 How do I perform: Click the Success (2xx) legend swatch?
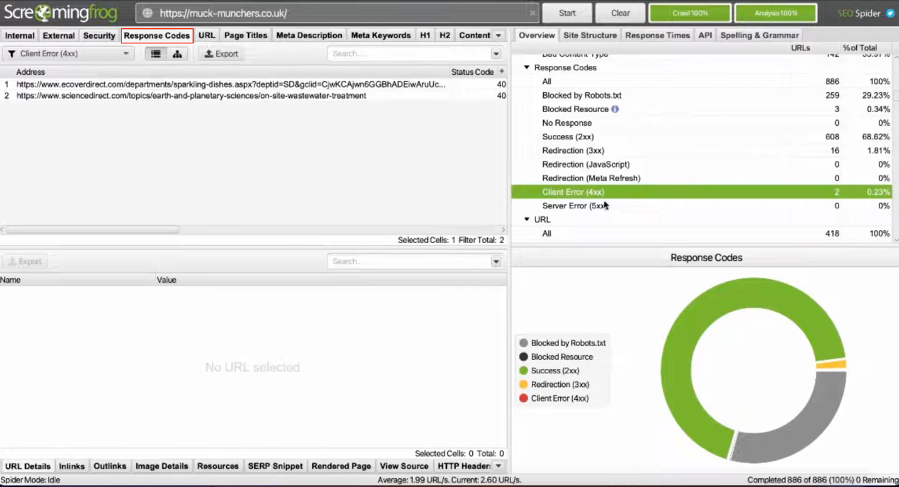click(524, 371)
